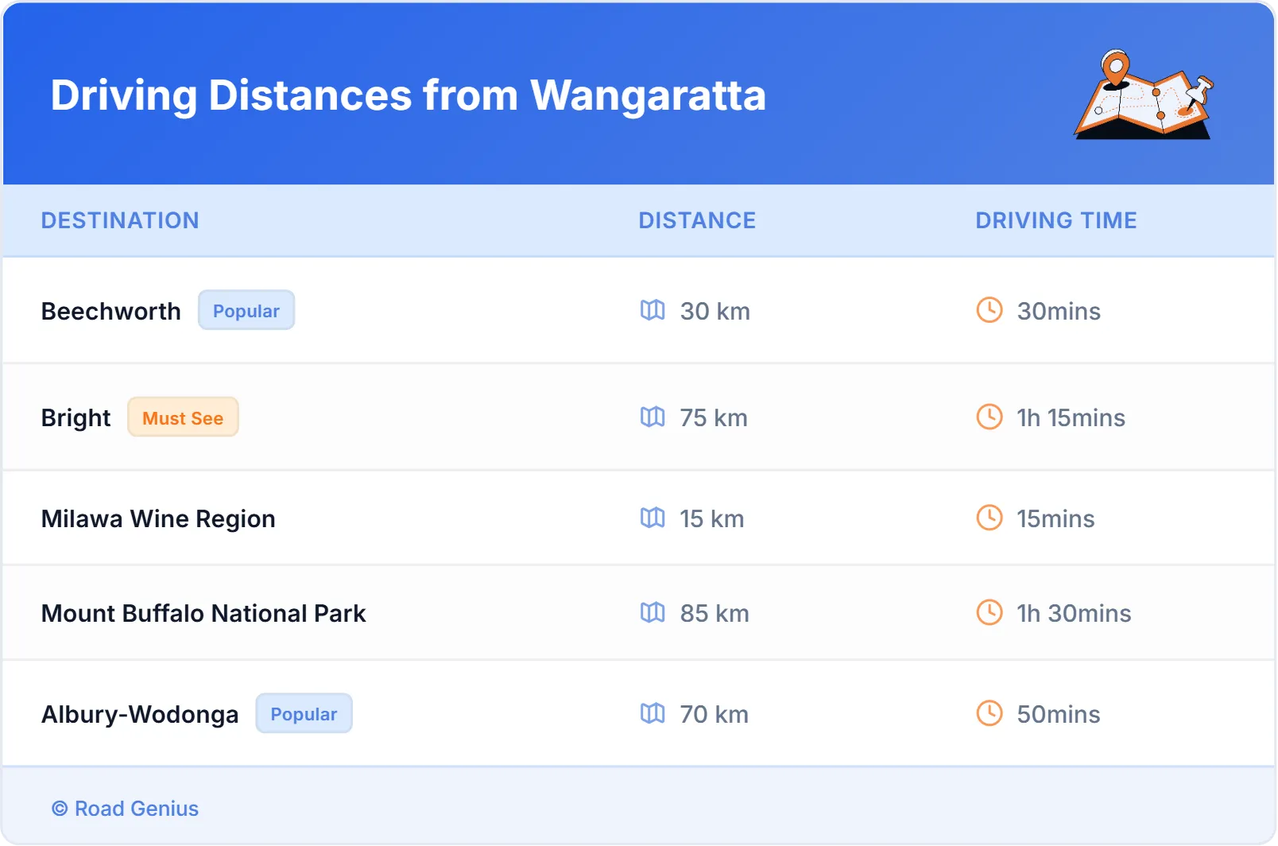
Task: Click the Albury-Wodonga destination name
Action: [140, 714]
